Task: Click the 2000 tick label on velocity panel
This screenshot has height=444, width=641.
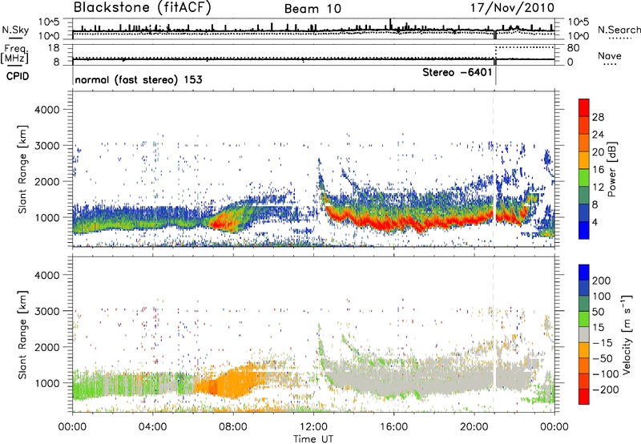Action: [46, 347]
